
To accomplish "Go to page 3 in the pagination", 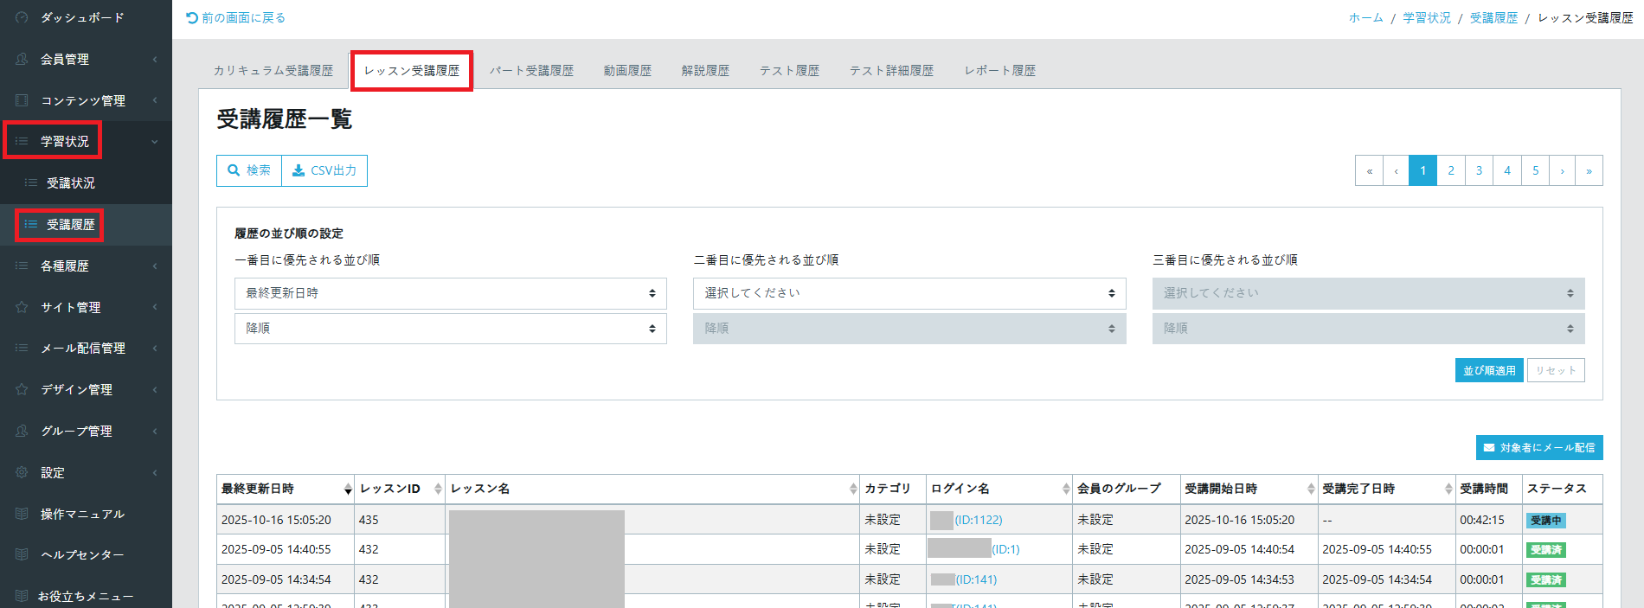I will point(1479,170).
